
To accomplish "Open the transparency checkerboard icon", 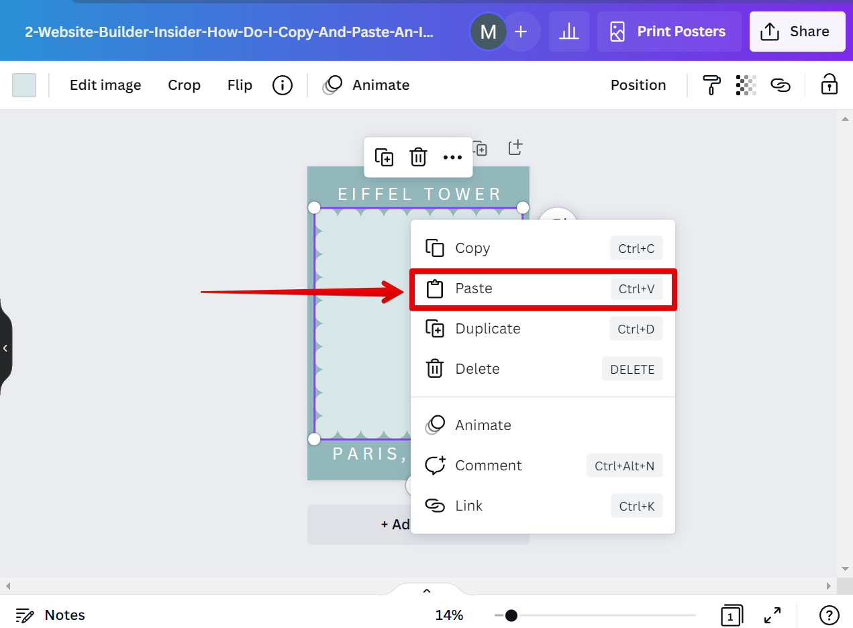I will [746, 85].
